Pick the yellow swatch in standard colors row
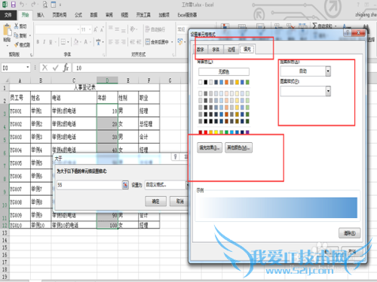Screen dimensions: 377x282 click(x=216, y=132)
